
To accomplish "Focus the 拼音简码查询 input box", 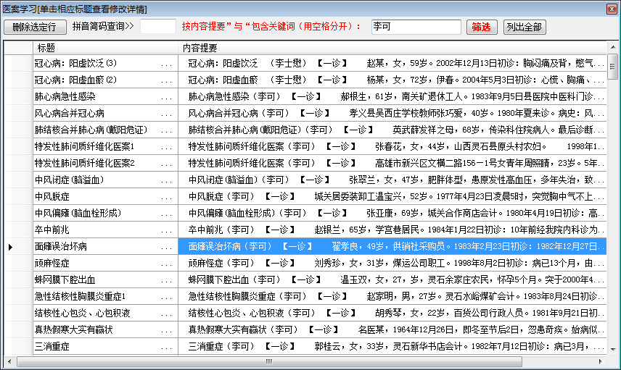I will click(158, 27).
